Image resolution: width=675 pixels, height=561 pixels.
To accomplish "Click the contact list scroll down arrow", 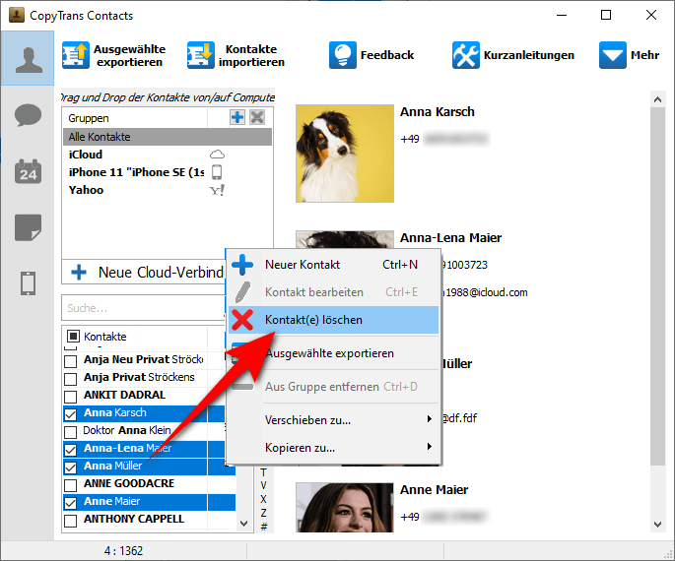I will point(243,524).
